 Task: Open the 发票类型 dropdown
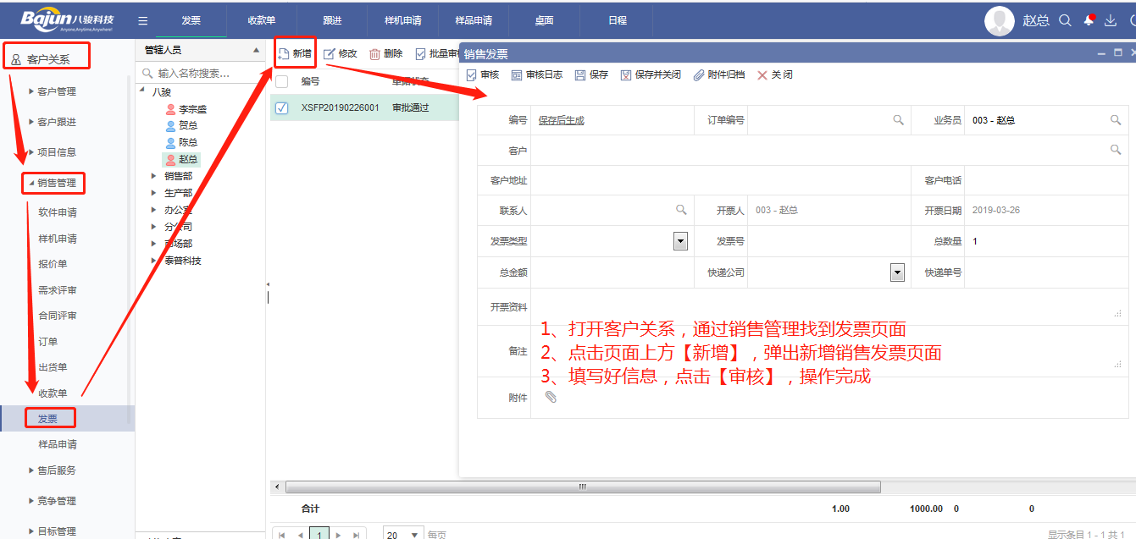pos(680,241)
